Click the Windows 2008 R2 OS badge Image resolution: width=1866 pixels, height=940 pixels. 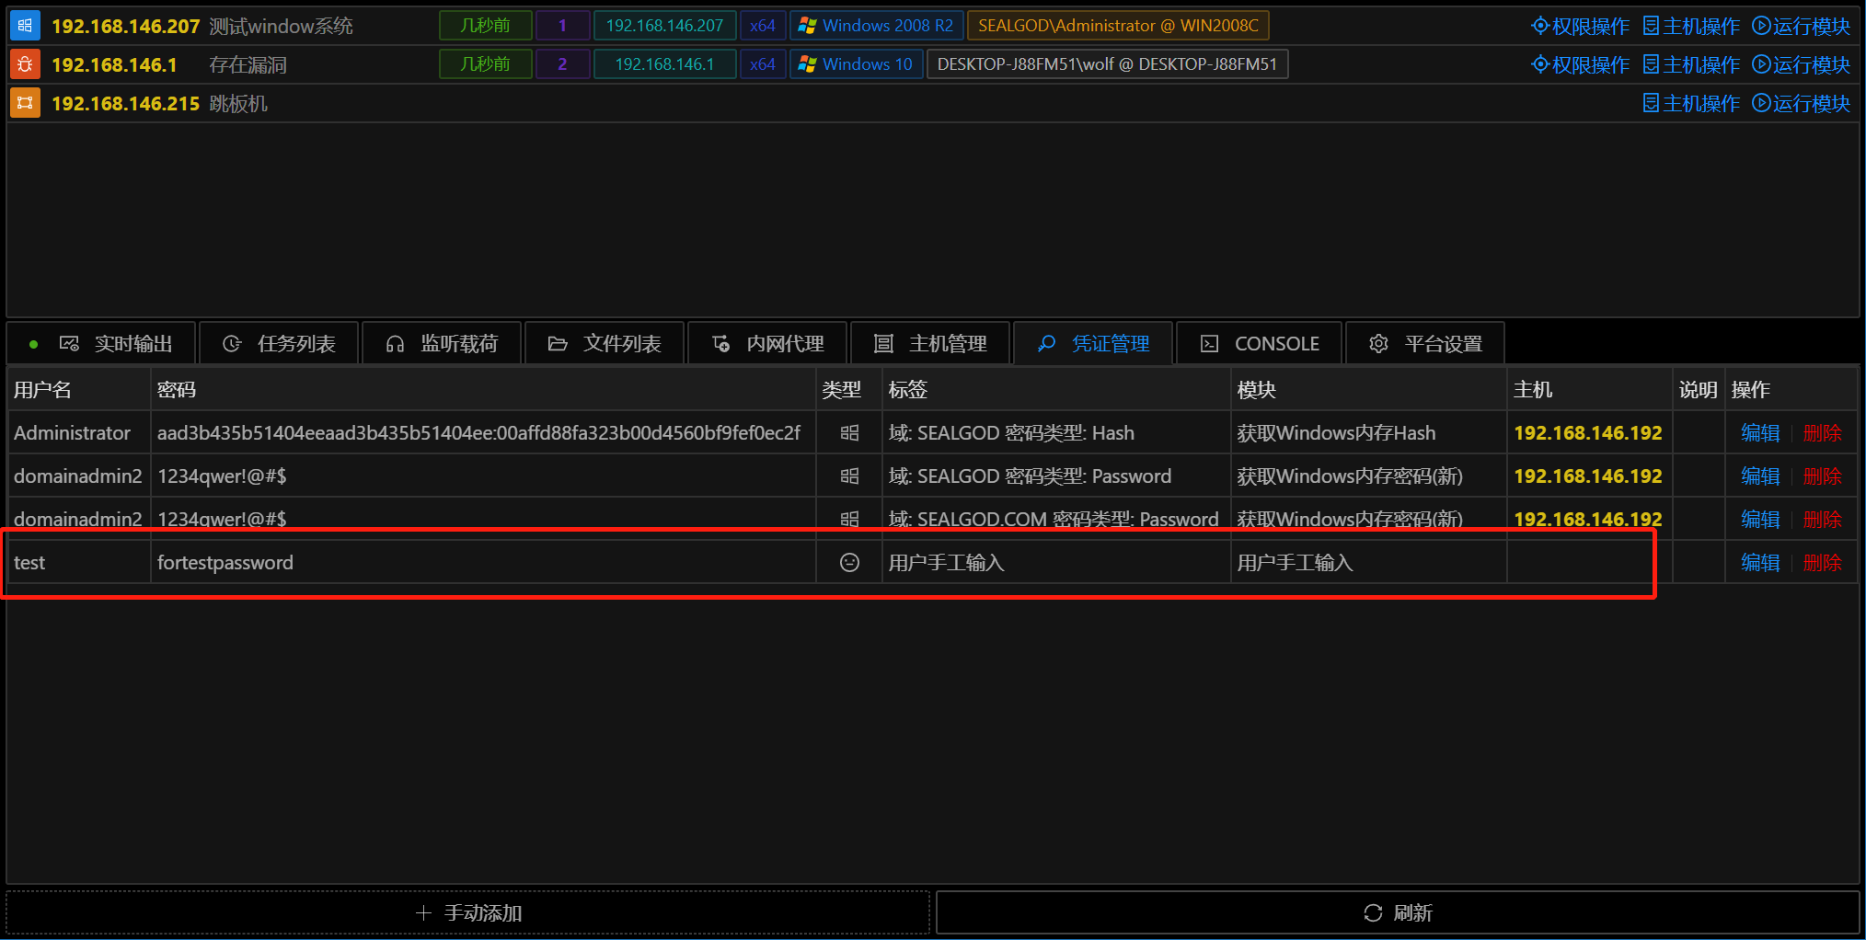tap(877, 26)
